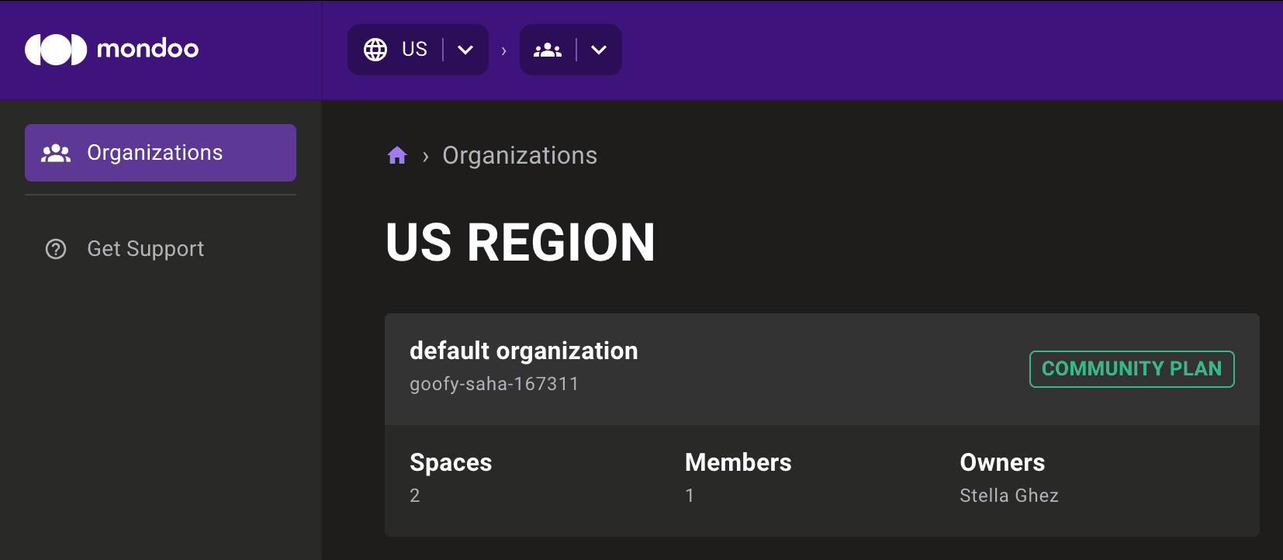Expand the US region dropdown arrow

coord(465,50)
